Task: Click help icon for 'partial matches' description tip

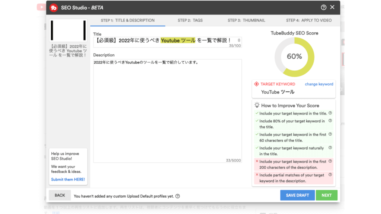Action: [330, 175]
